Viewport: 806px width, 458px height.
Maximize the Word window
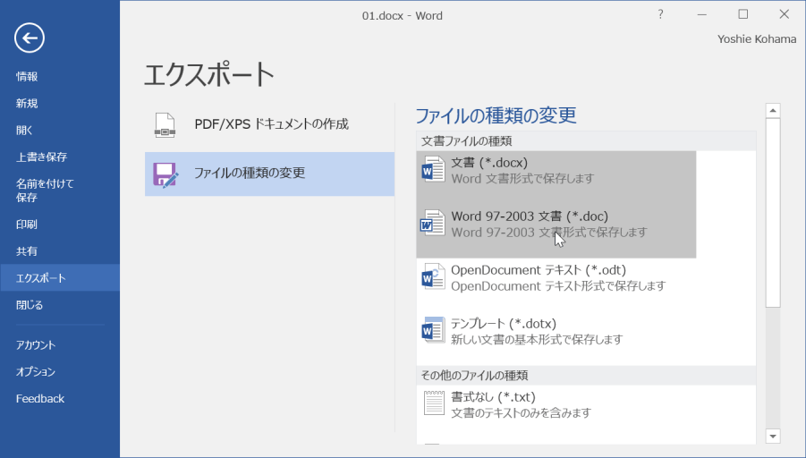click(742, 14)
